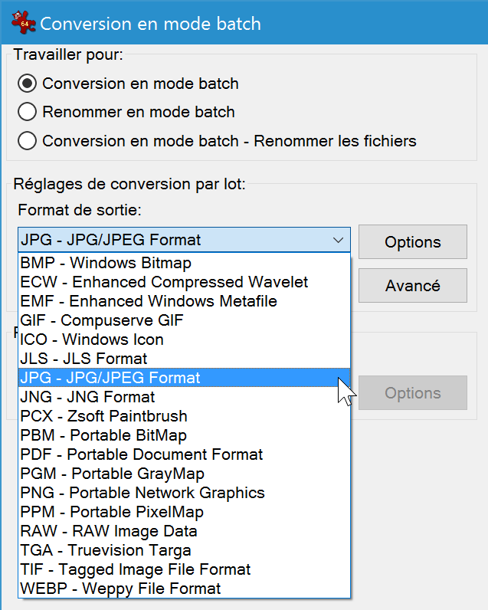The width and height of the screenshot is (488, 610).
Task: Choose BMP - Windows Bitmap from list
Action: pos(185,263)
